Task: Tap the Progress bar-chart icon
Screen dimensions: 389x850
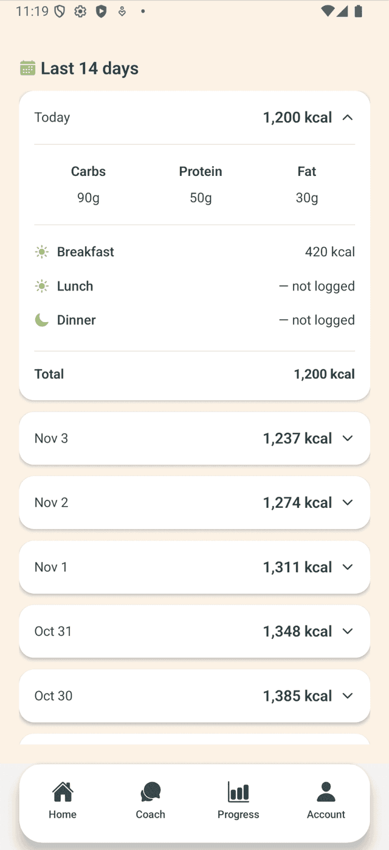Action: click(x=238, y=792)
